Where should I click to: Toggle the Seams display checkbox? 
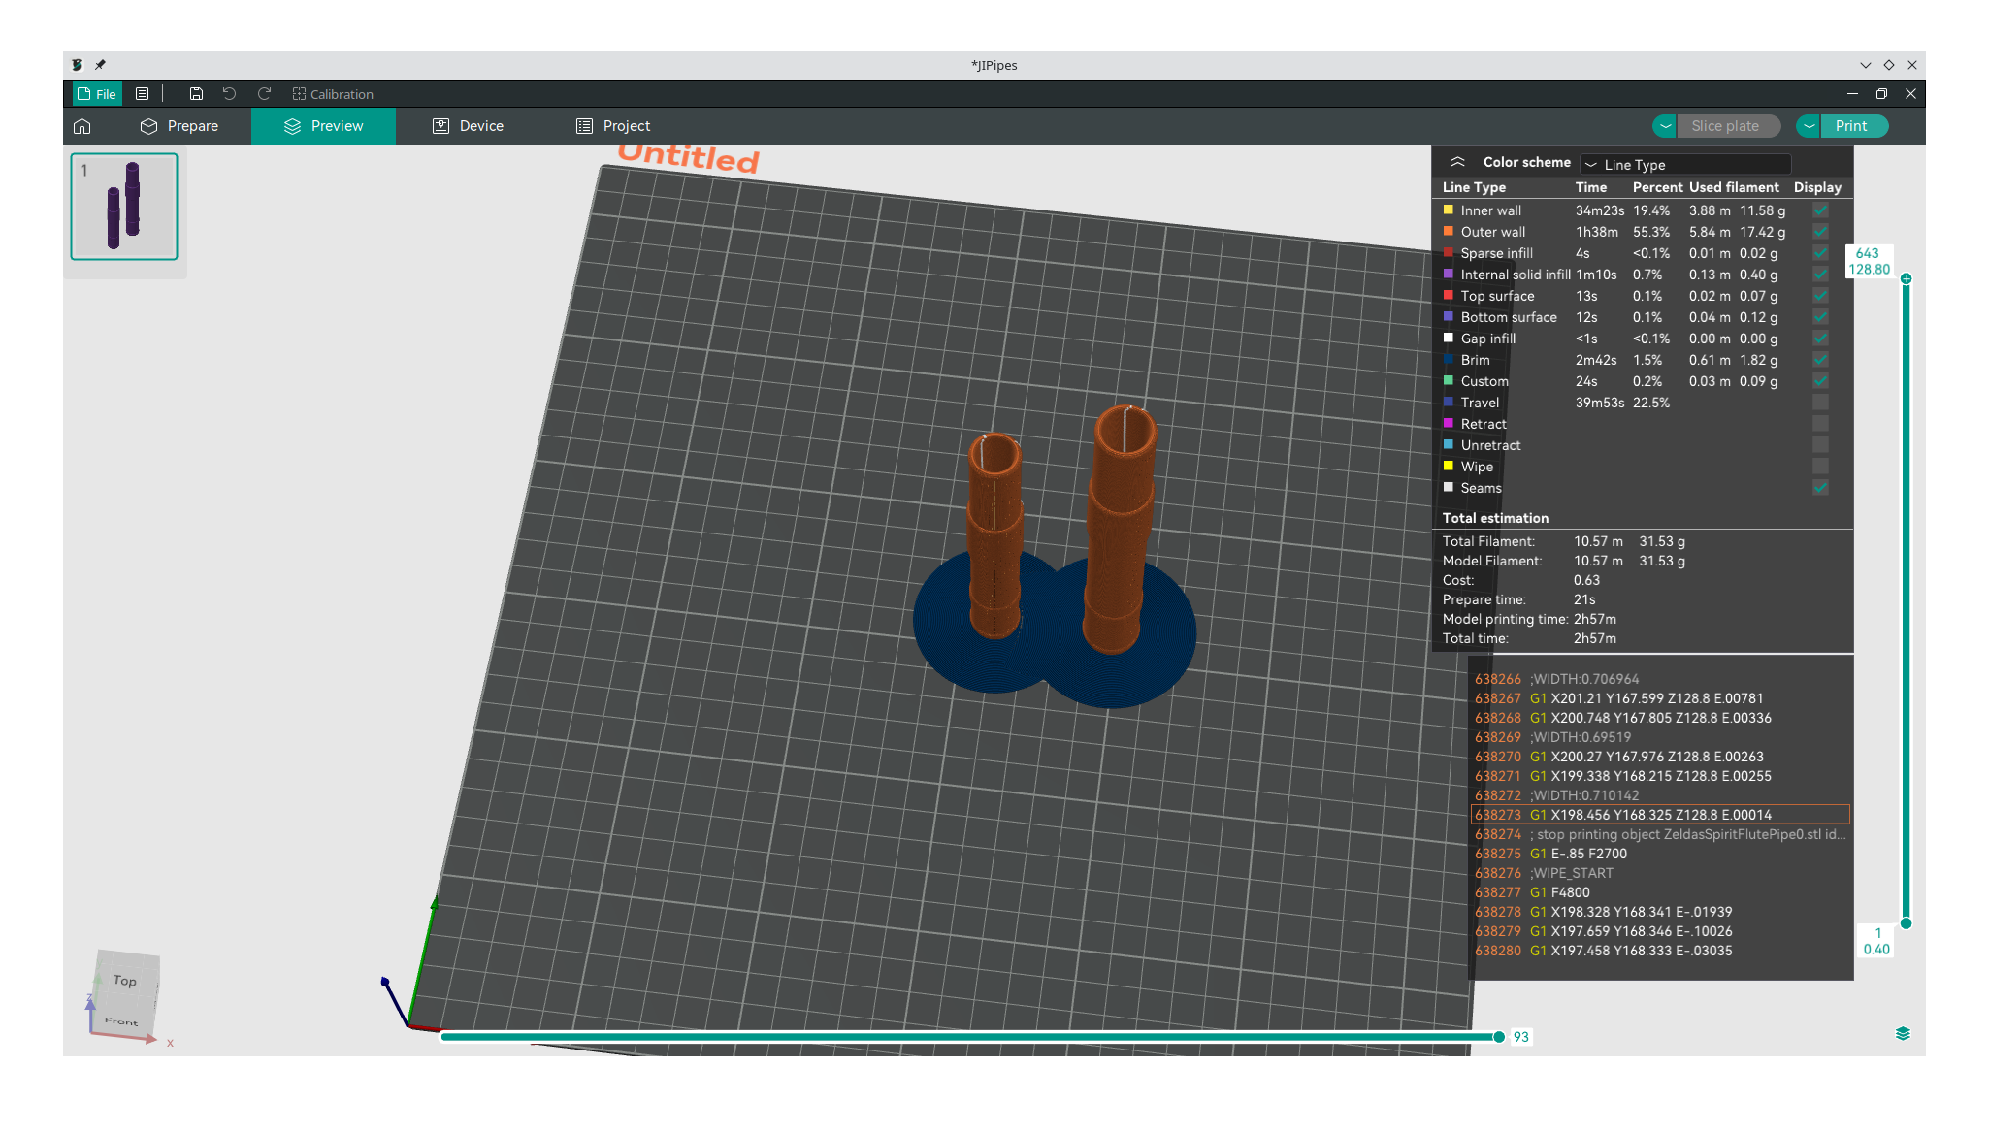click(x=1820, y=488)
